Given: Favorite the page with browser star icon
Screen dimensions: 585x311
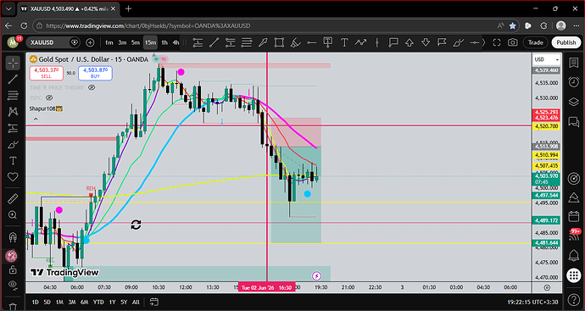Looking at the screenshot, I should coord(513,25).
